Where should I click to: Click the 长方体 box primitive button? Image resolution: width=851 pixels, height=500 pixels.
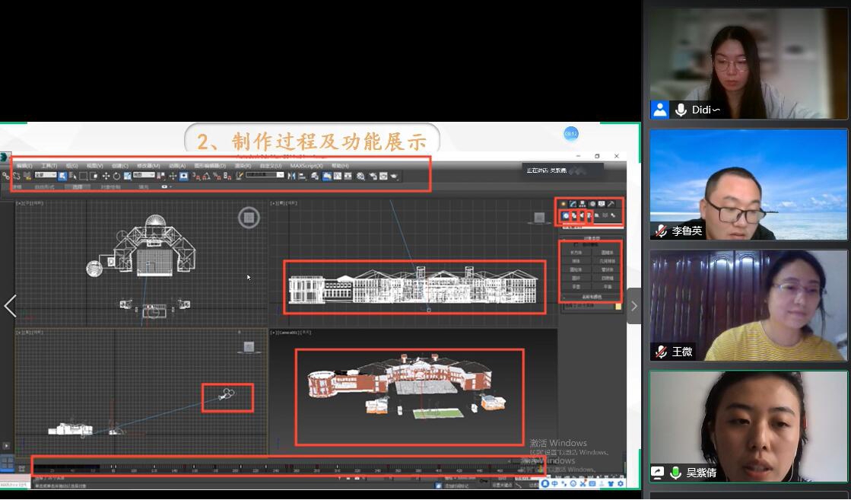coord(576,253)
